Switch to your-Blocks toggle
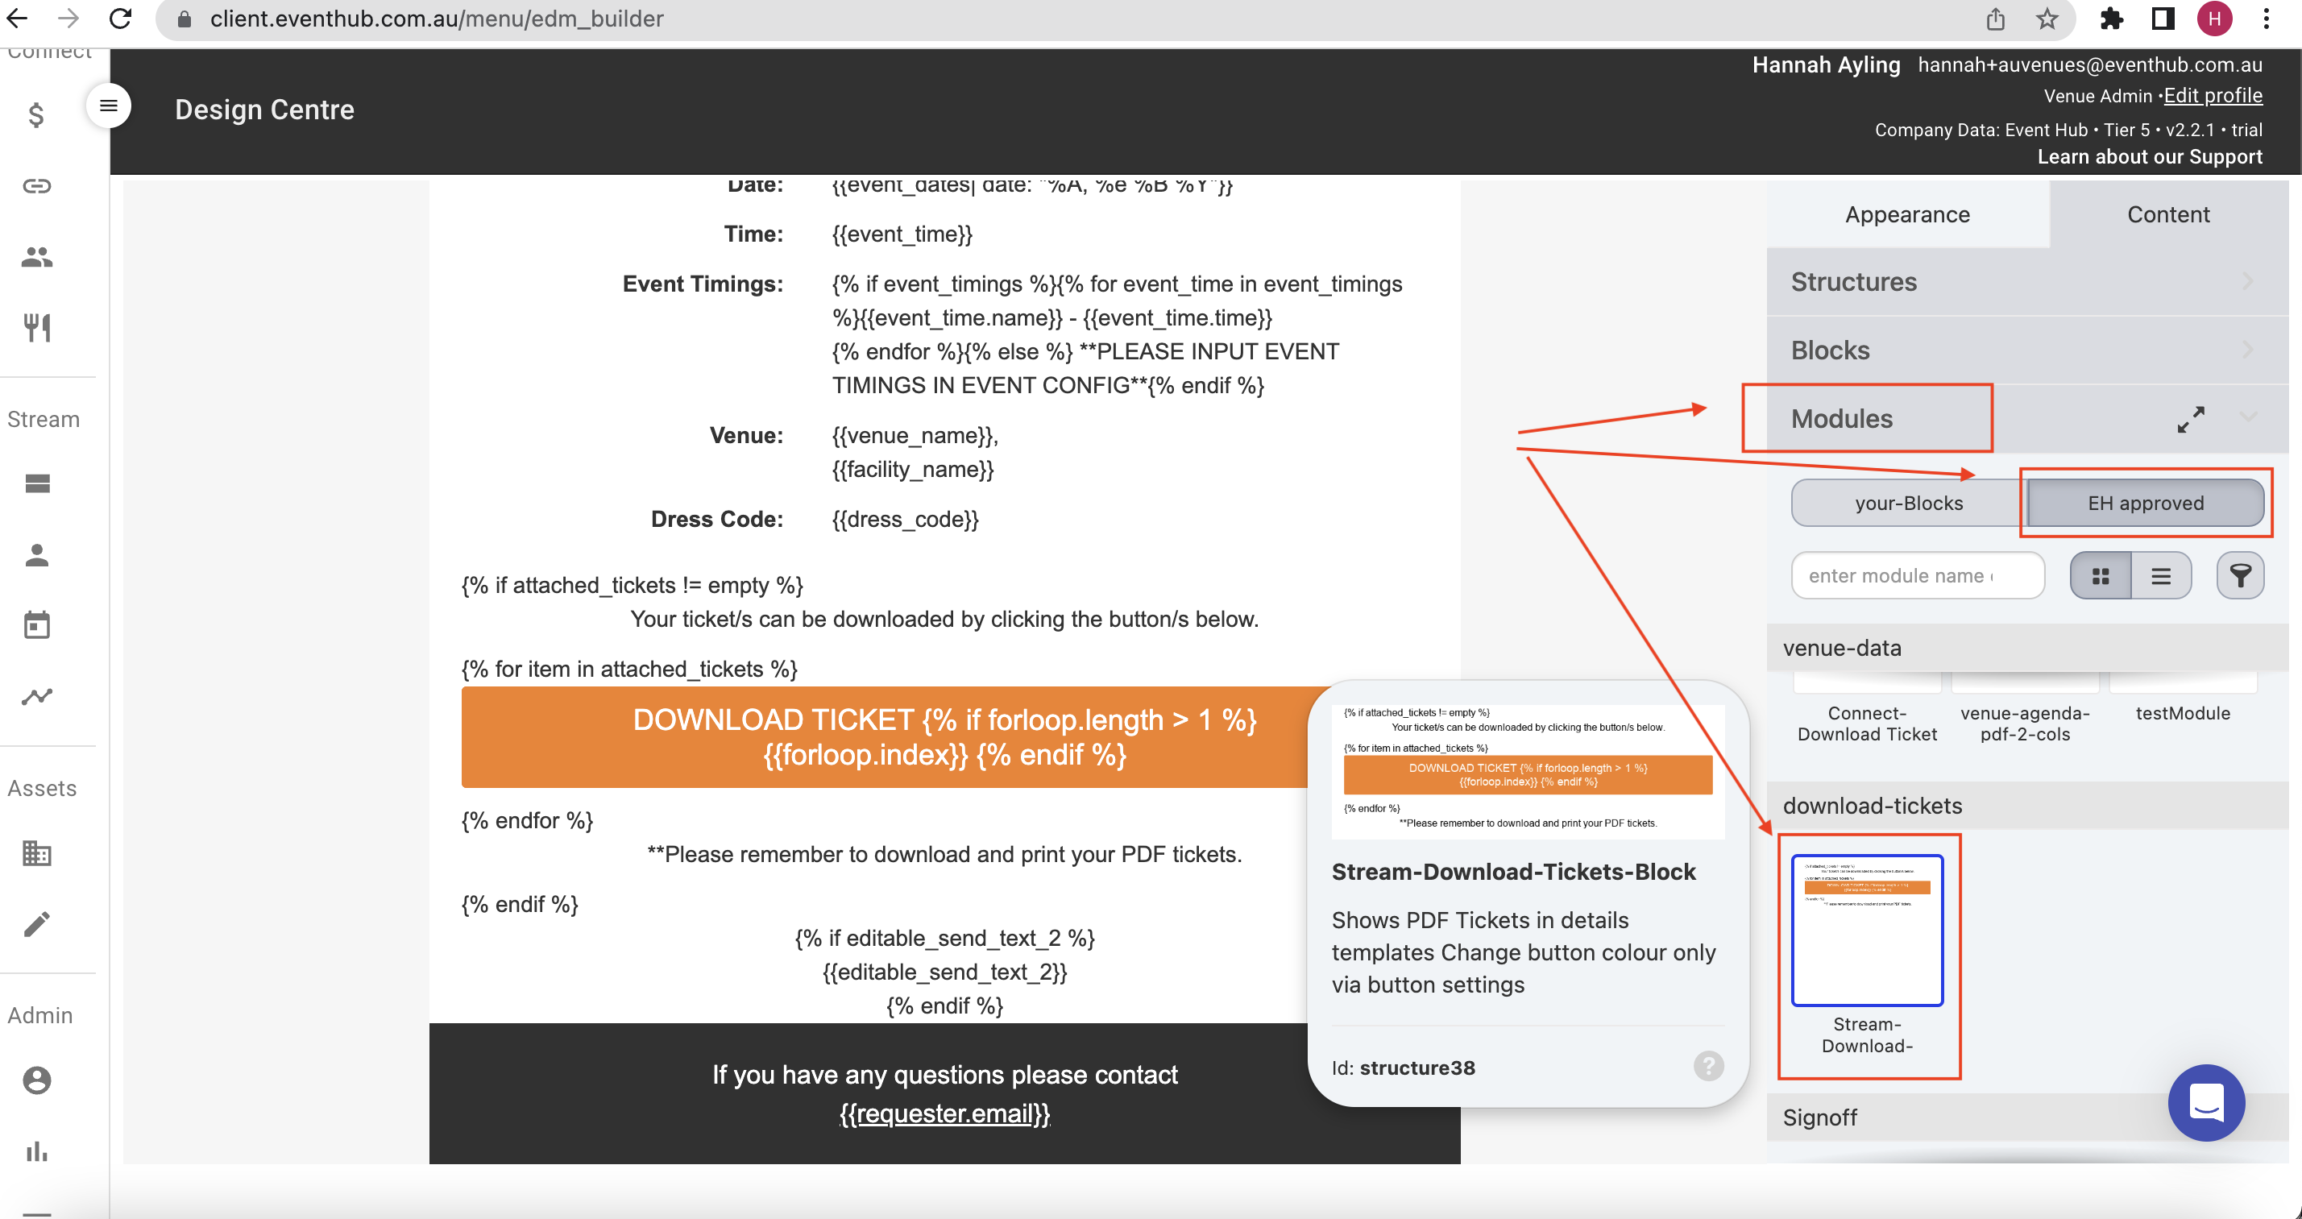 pyautogui.click(x=1909, y=504)
